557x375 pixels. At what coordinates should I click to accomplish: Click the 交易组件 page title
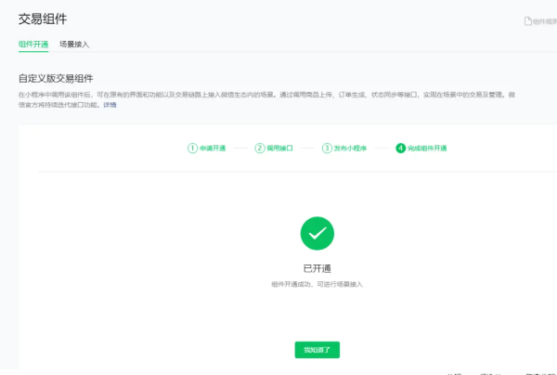pos(43,19)
